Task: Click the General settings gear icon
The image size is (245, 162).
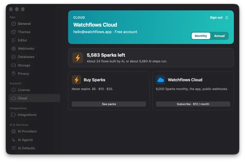Action: pos(13,24)
